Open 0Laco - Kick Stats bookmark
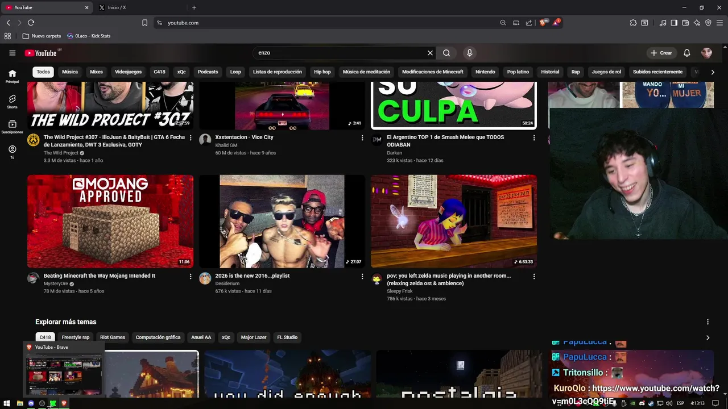Image resolution: width=728 pixels, height=409 pixels. click(x=89, y=36)
